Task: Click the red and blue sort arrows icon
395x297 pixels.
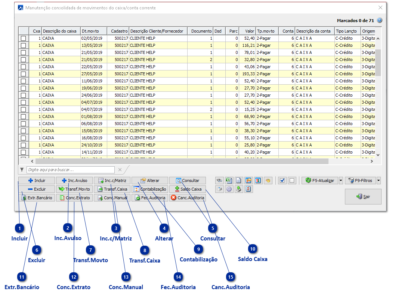Action: click(x=258, y=181)
